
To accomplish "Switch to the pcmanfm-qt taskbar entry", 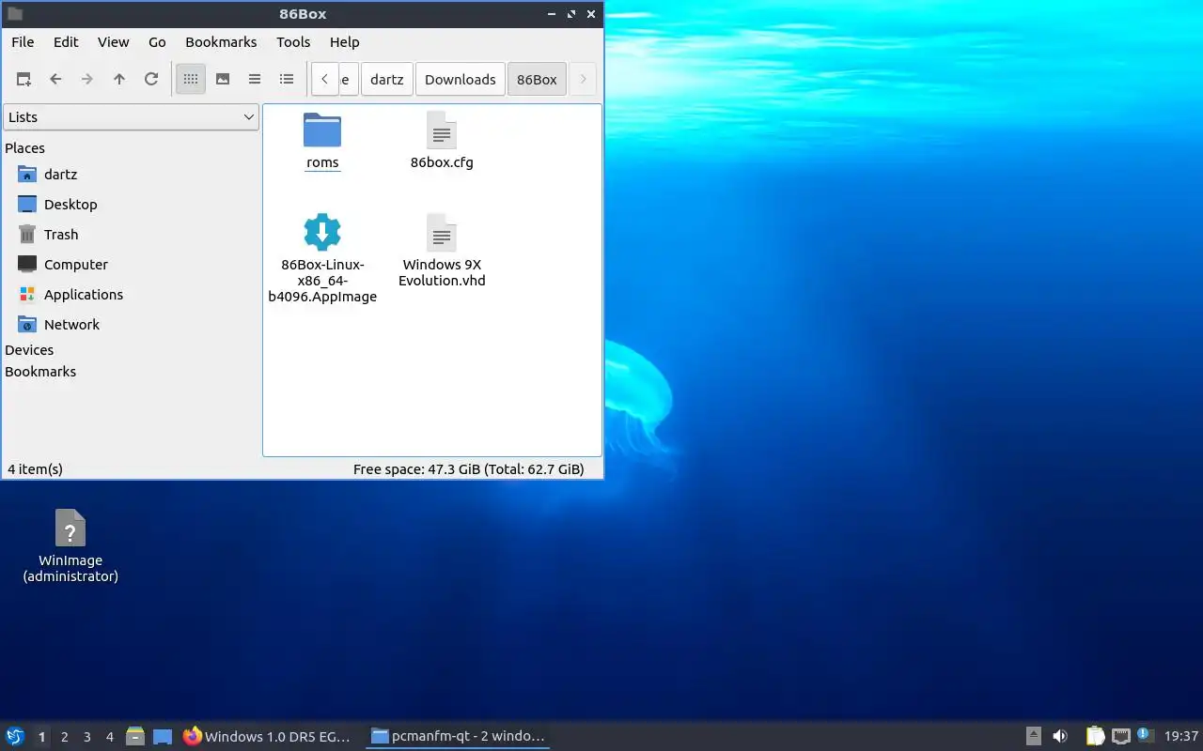I will (458, 737).
